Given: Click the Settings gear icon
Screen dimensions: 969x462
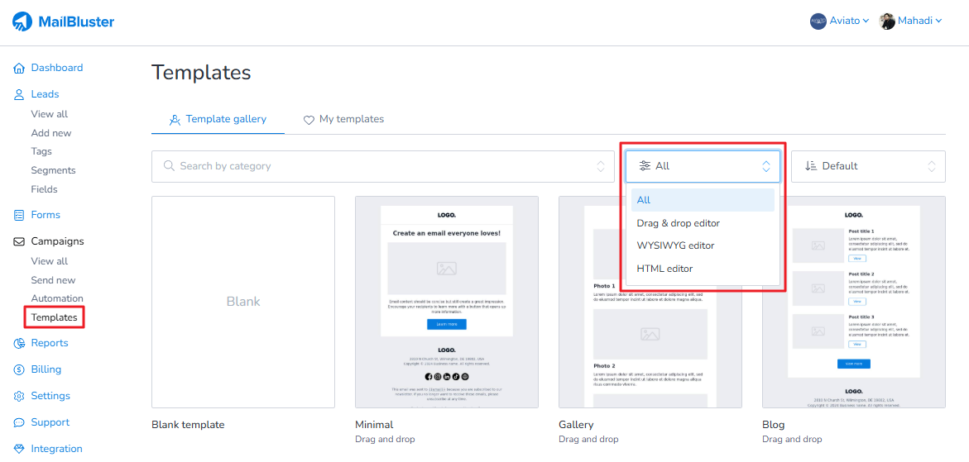Looking at the screenshot, I should pyautogui.click(x=19, y=396).
